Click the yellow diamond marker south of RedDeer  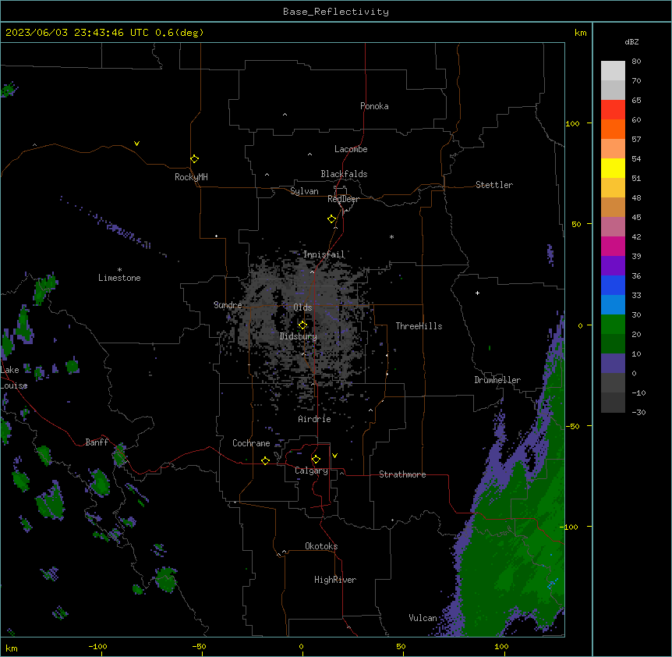332,219
